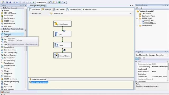Collapse the Misc properties category

[136, 61]
